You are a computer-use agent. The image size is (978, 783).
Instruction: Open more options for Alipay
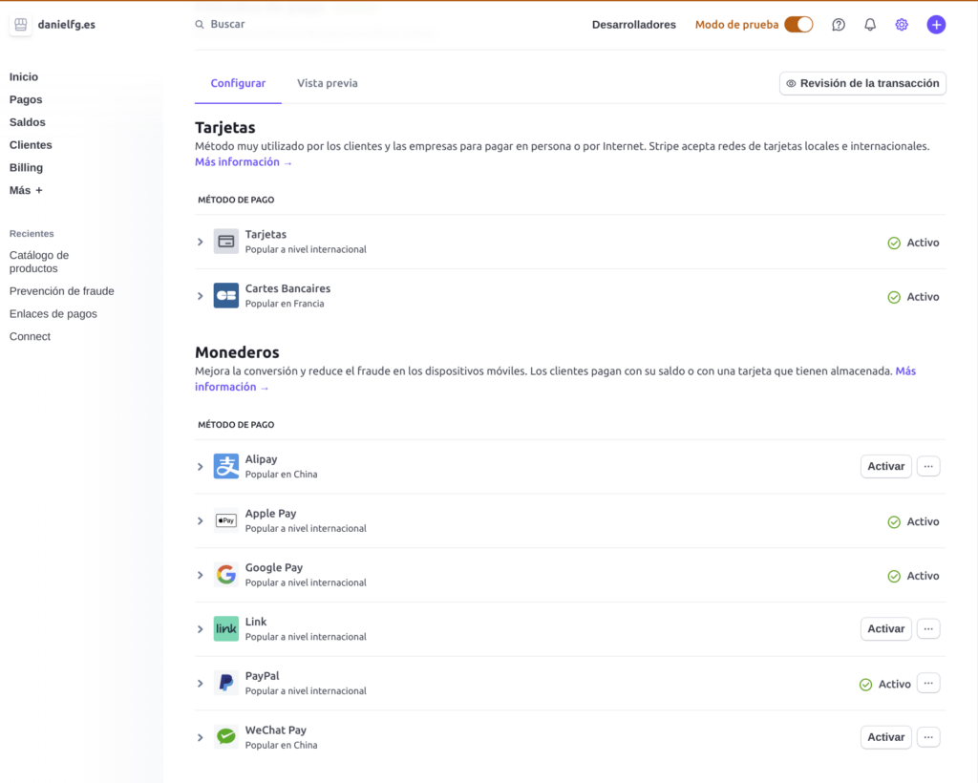click(928, 466)
